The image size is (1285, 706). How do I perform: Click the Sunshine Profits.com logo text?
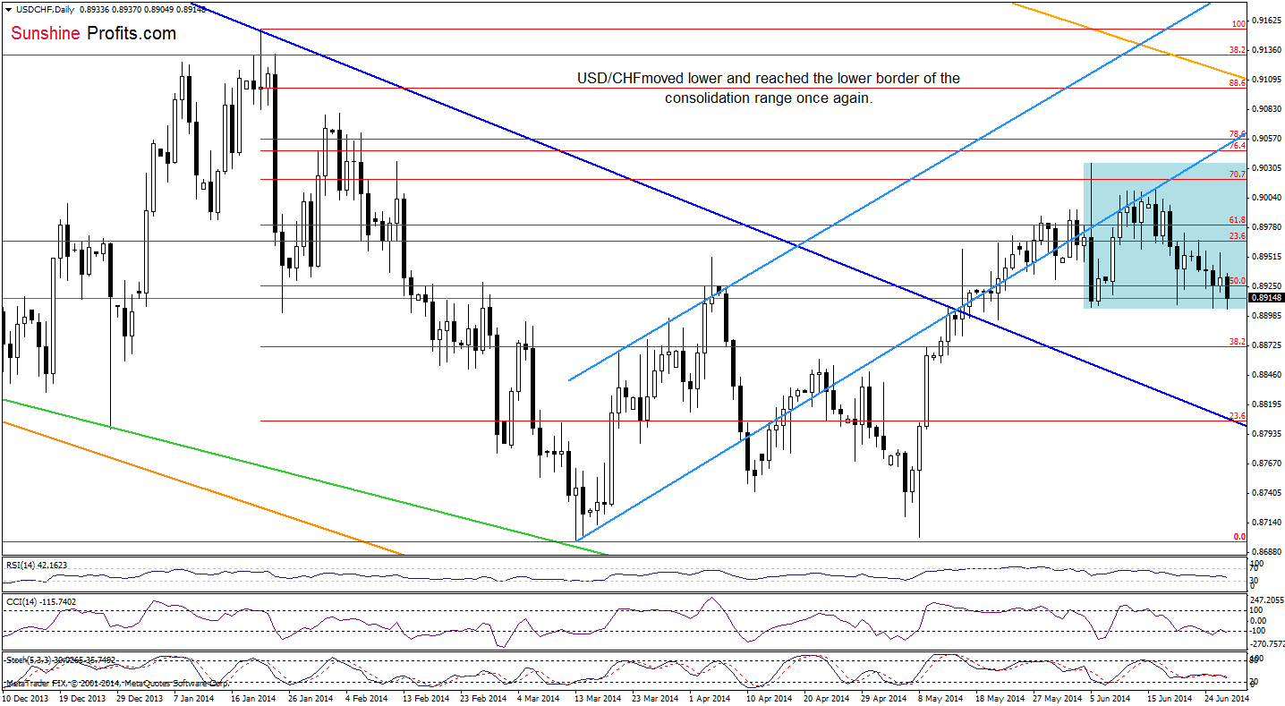click(x=94, y=33)
